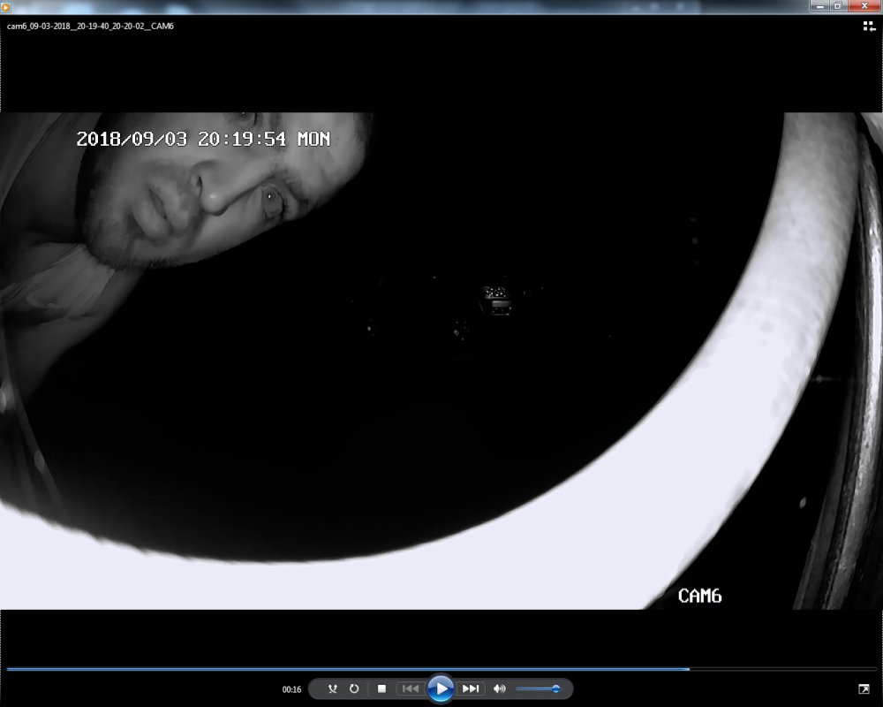Adjust the volume slider
The image size is (883, 707).
click(538, 688)
